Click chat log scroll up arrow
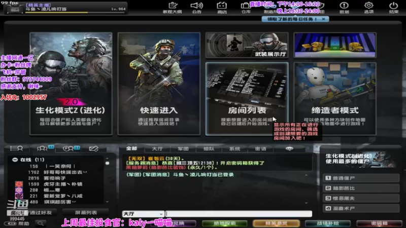Viewport: 406px width, 228px height. coord(307,175)
